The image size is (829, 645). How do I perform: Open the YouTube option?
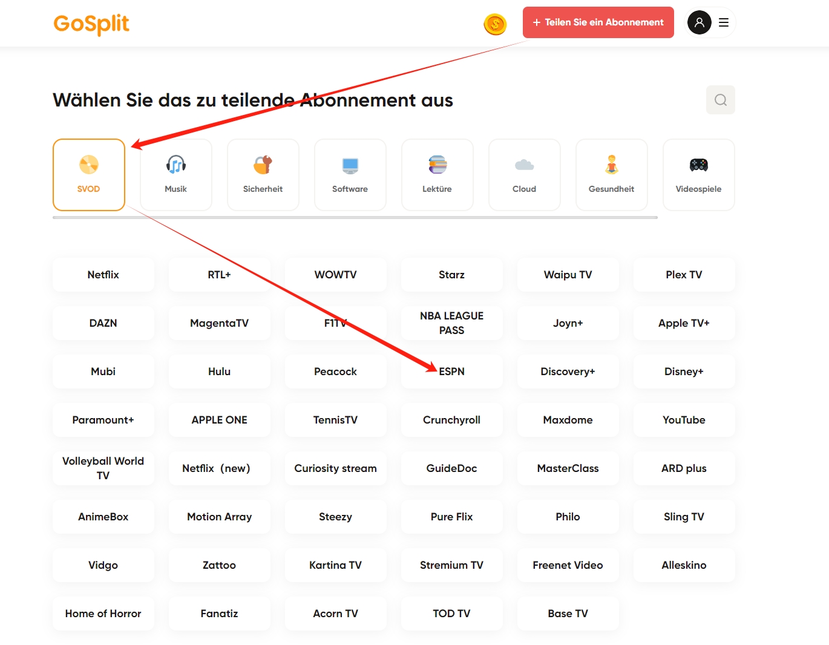click(684, 420)
